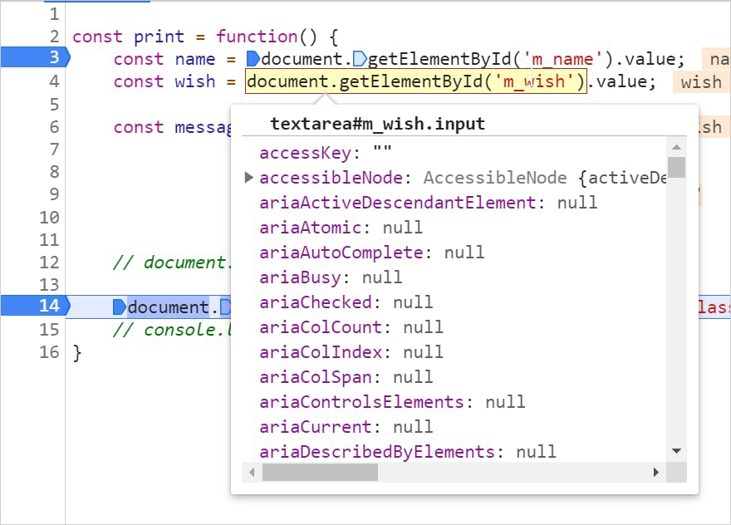
Task: Select the ariaAtomic property
Action: 341,228
